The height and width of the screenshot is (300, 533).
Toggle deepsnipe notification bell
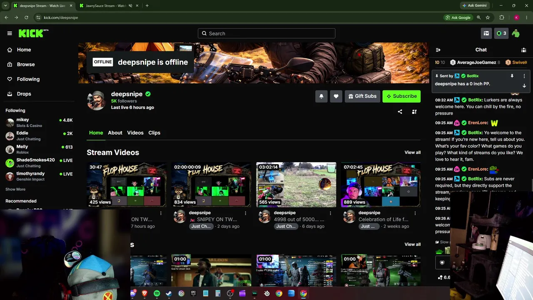pyautogui.click(x=321, y=96)
